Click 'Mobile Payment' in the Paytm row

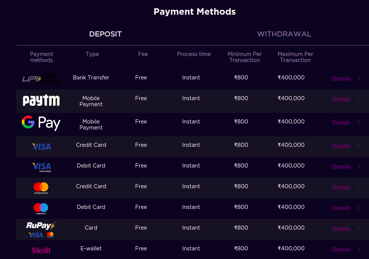91,101
